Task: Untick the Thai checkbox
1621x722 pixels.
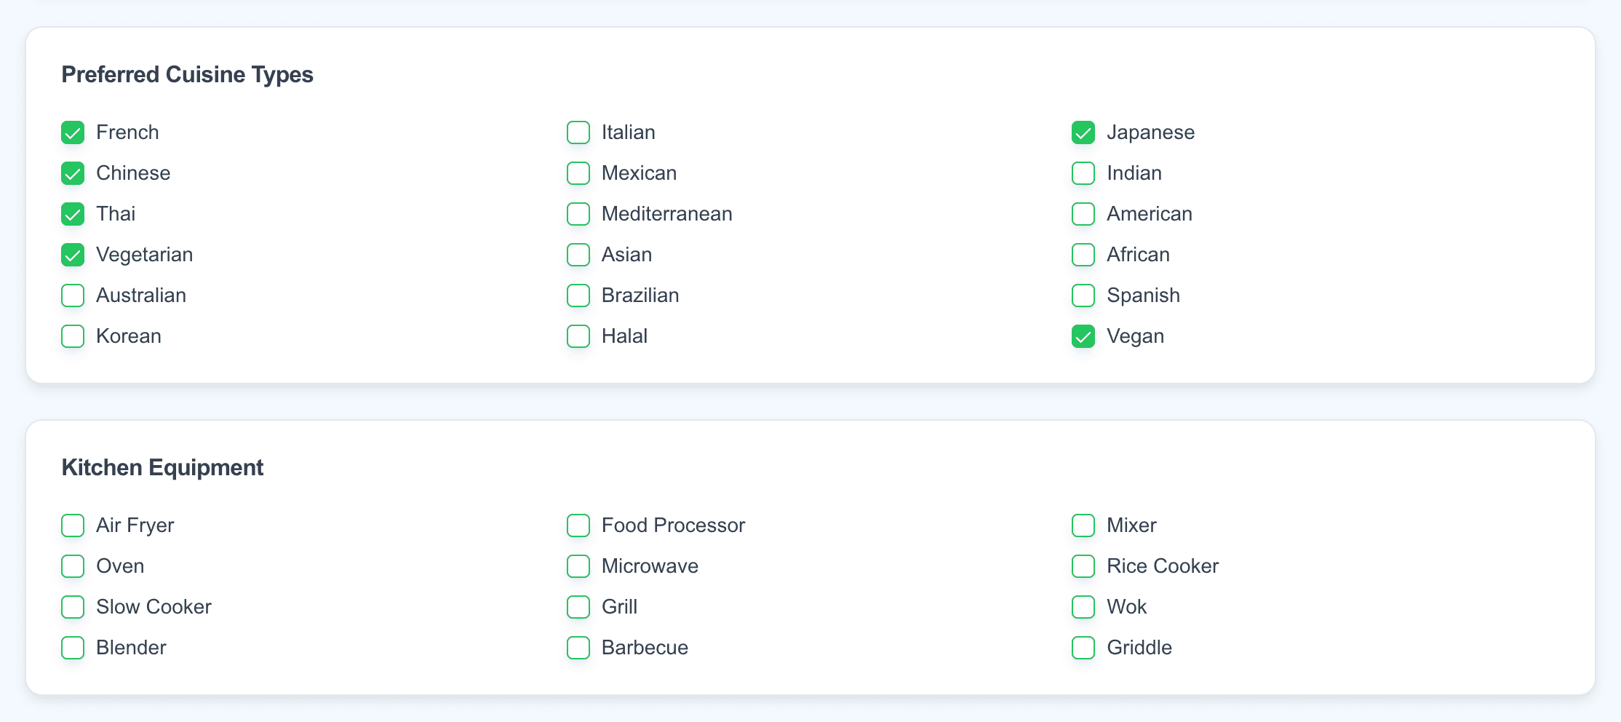Action: tap(73, 214)
